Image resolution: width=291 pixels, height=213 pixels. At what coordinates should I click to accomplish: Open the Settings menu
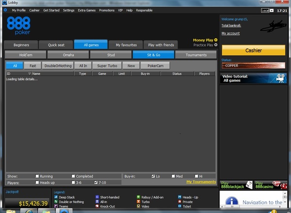(x=69, y=10)
